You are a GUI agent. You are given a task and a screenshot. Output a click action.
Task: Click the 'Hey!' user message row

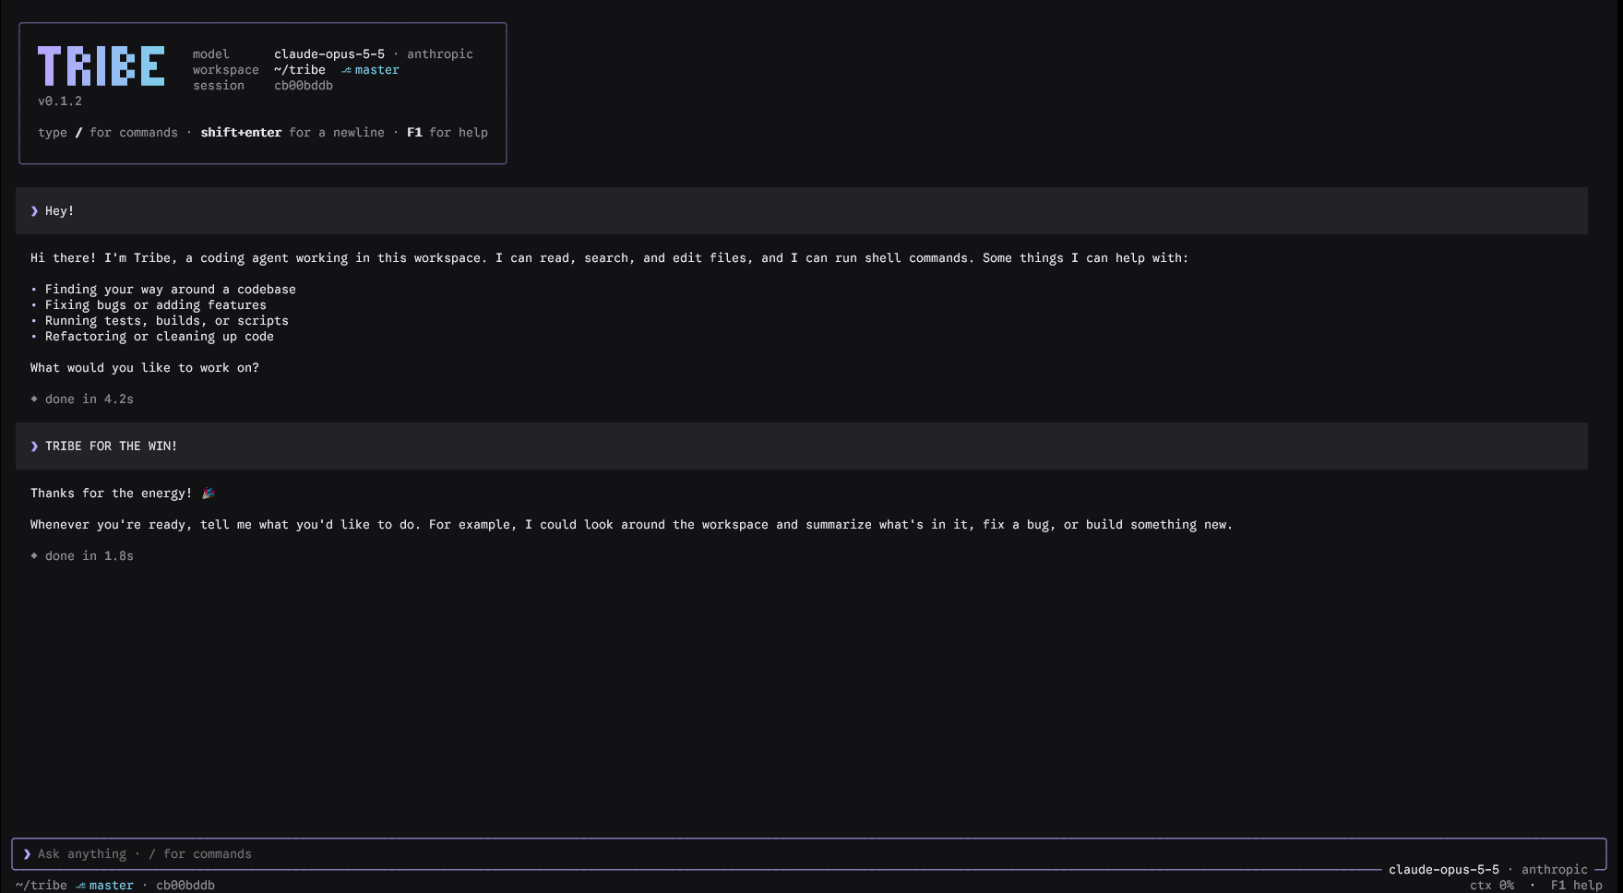point(801,211)
